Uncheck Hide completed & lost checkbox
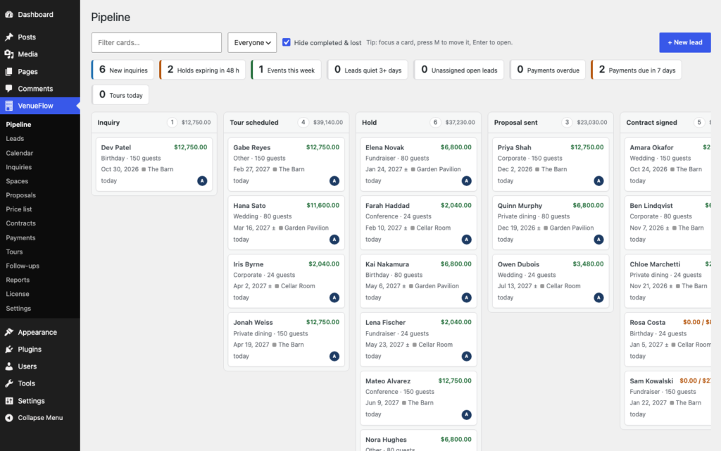 [287, 42]
